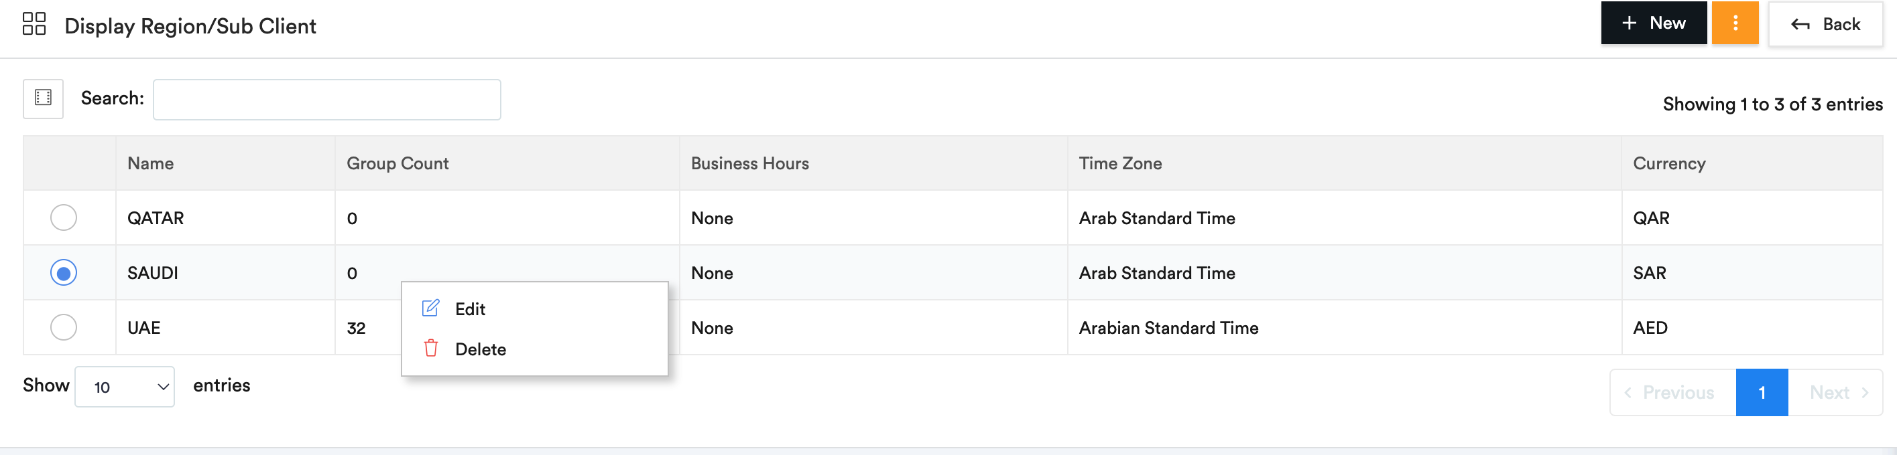The width and height of the screenshot is (1897, 455).
Task: Click the red trash Delete icon
Action: (x=431, y=349)
